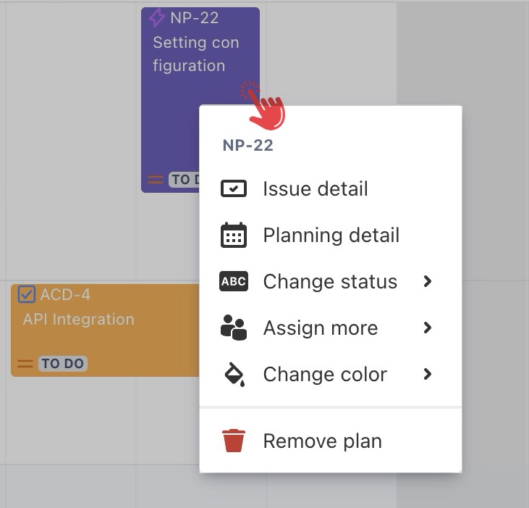Click the Issue detail card icon
The image size is (529, 508).
tap(233, 189)
